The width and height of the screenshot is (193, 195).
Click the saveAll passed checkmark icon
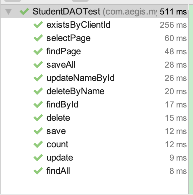(x=38, y=65)
